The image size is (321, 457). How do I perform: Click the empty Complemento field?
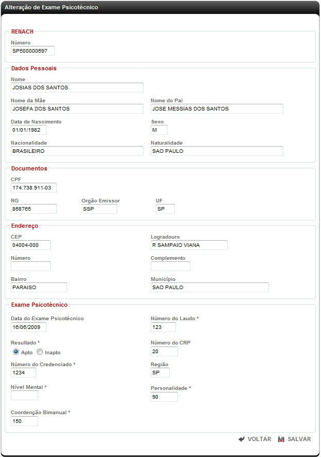pyautogui.click(x=170, y=266)
